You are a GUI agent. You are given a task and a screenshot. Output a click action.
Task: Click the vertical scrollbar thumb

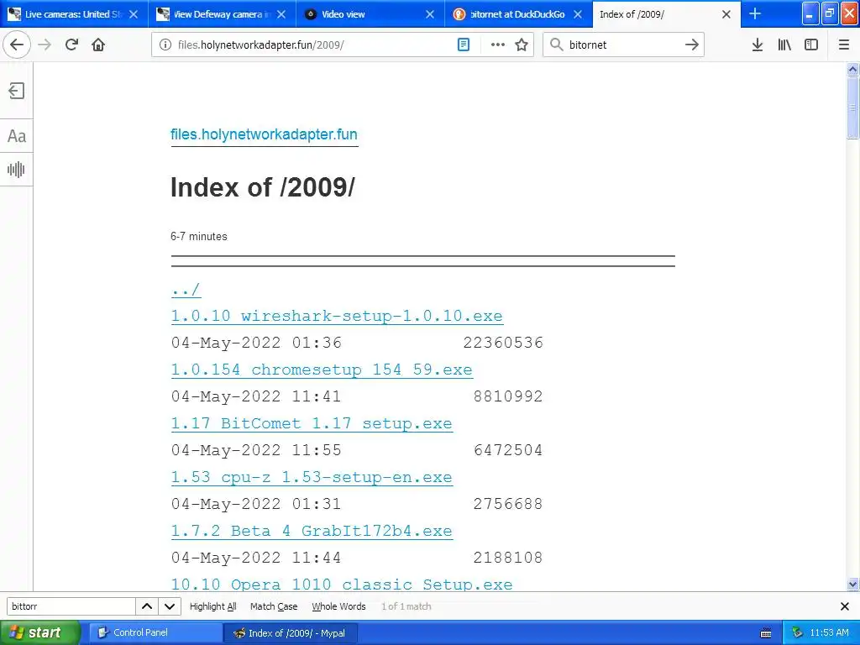pos(852,107)
